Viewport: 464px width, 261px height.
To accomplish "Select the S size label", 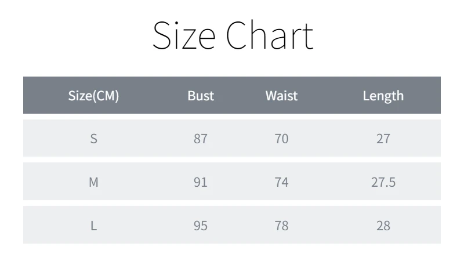I will [93, 139].
